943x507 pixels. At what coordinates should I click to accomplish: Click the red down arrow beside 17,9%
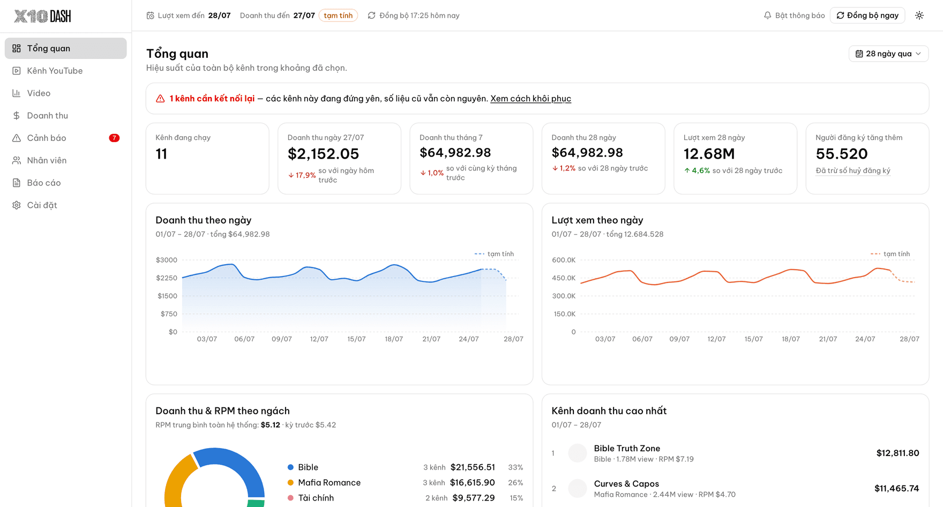point(291,175)
